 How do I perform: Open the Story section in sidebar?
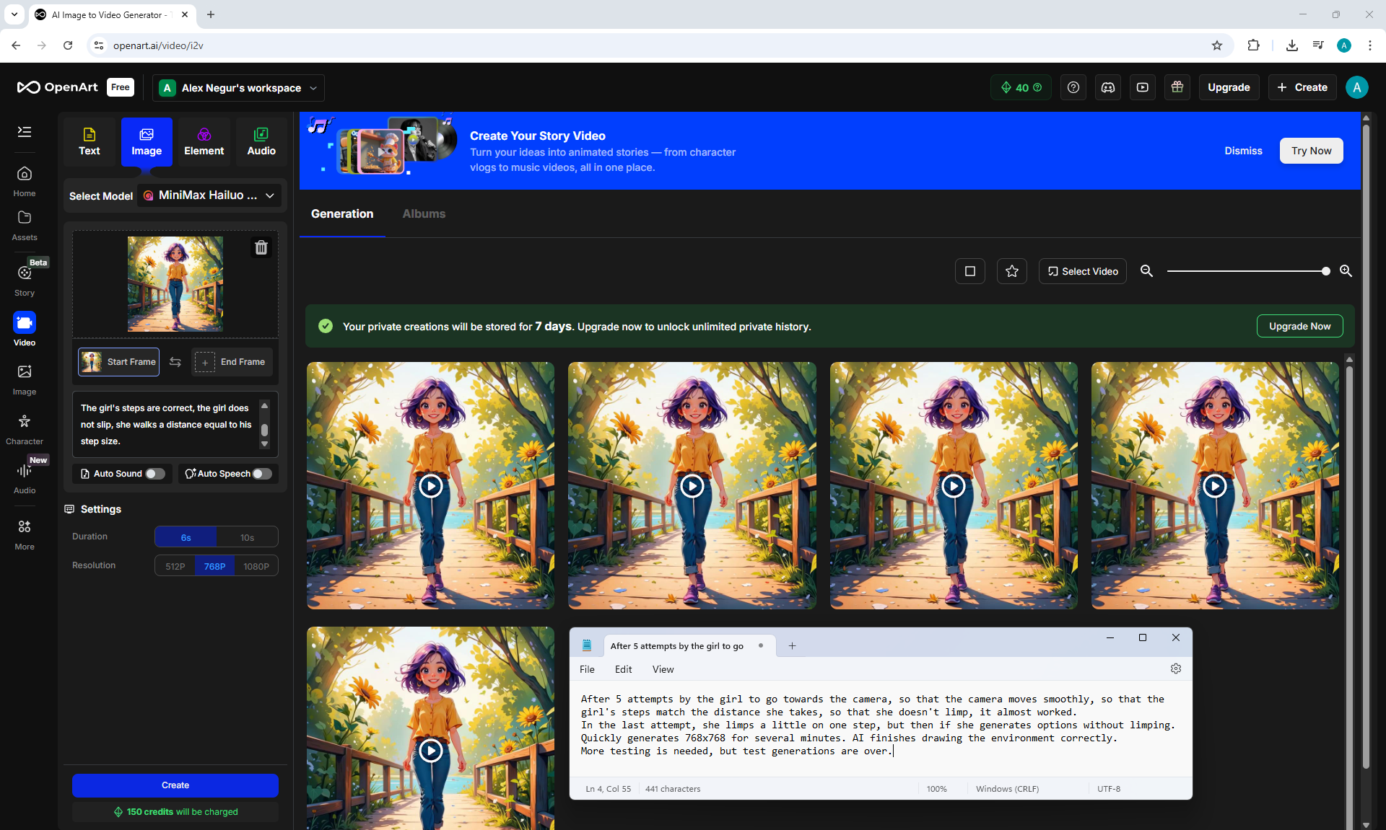coord(25,279)
